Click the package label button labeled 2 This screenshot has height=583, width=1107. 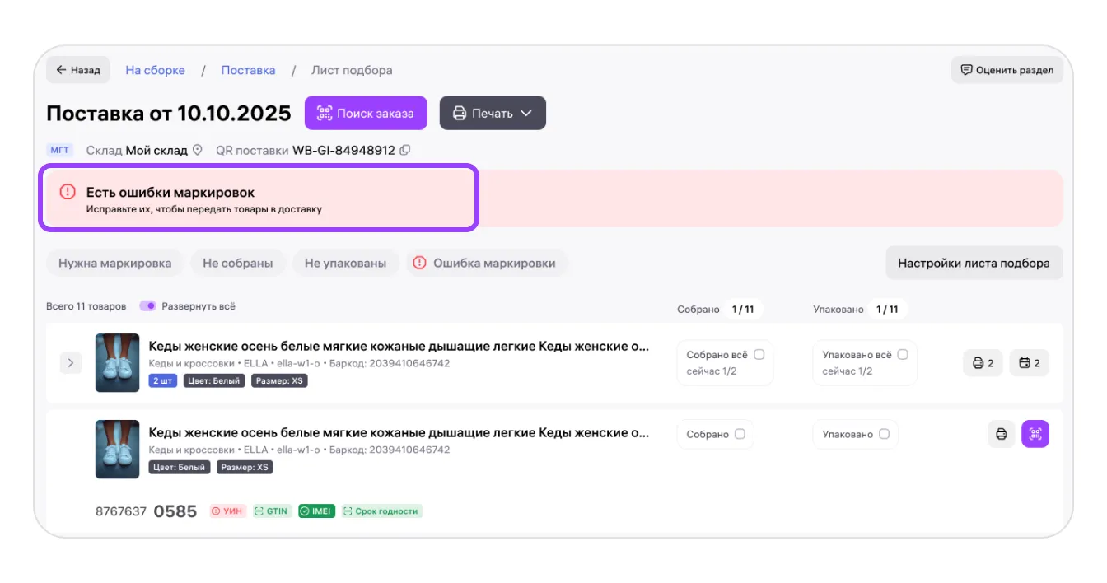pyautogui.click(x=1029, y=363)
